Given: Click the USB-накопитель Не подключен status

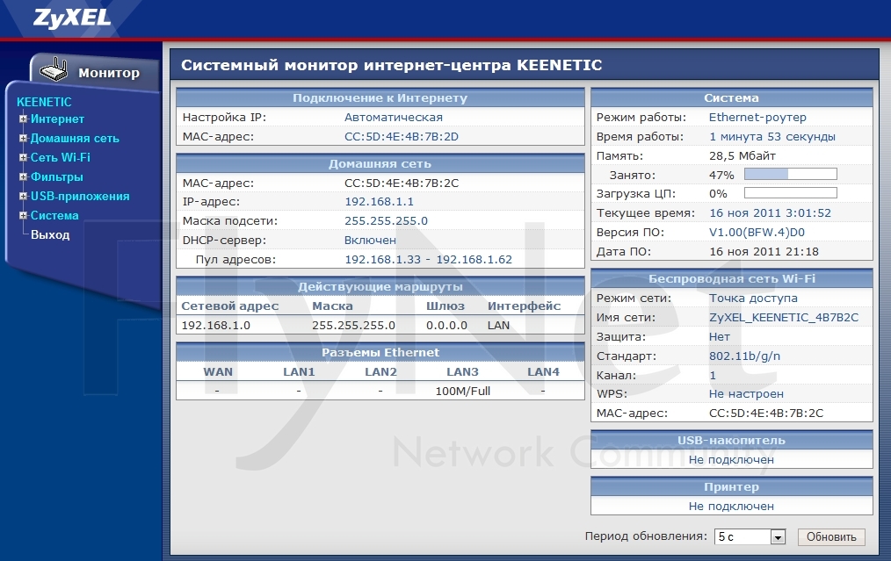Looking at the screenshot, I should pos(731,459).
